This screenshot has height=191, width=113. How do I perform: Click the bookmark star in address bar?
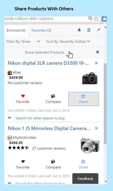(96, 19)
